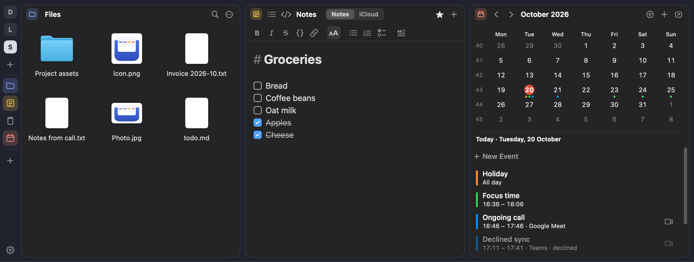Uncheck the Apples checkbox

coord(258,123)
